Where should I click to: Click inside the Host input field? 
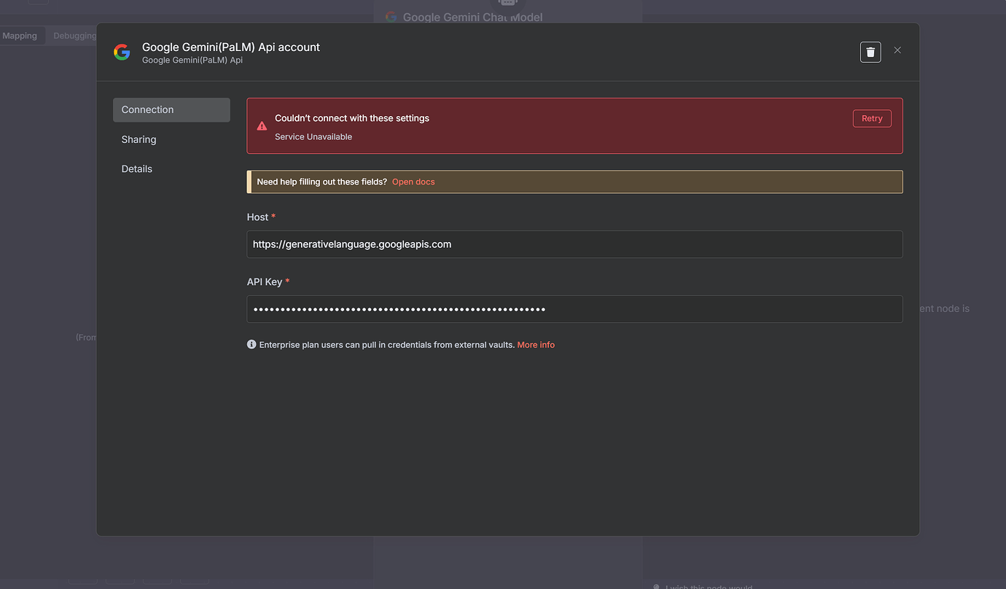(x=574, y=244)
